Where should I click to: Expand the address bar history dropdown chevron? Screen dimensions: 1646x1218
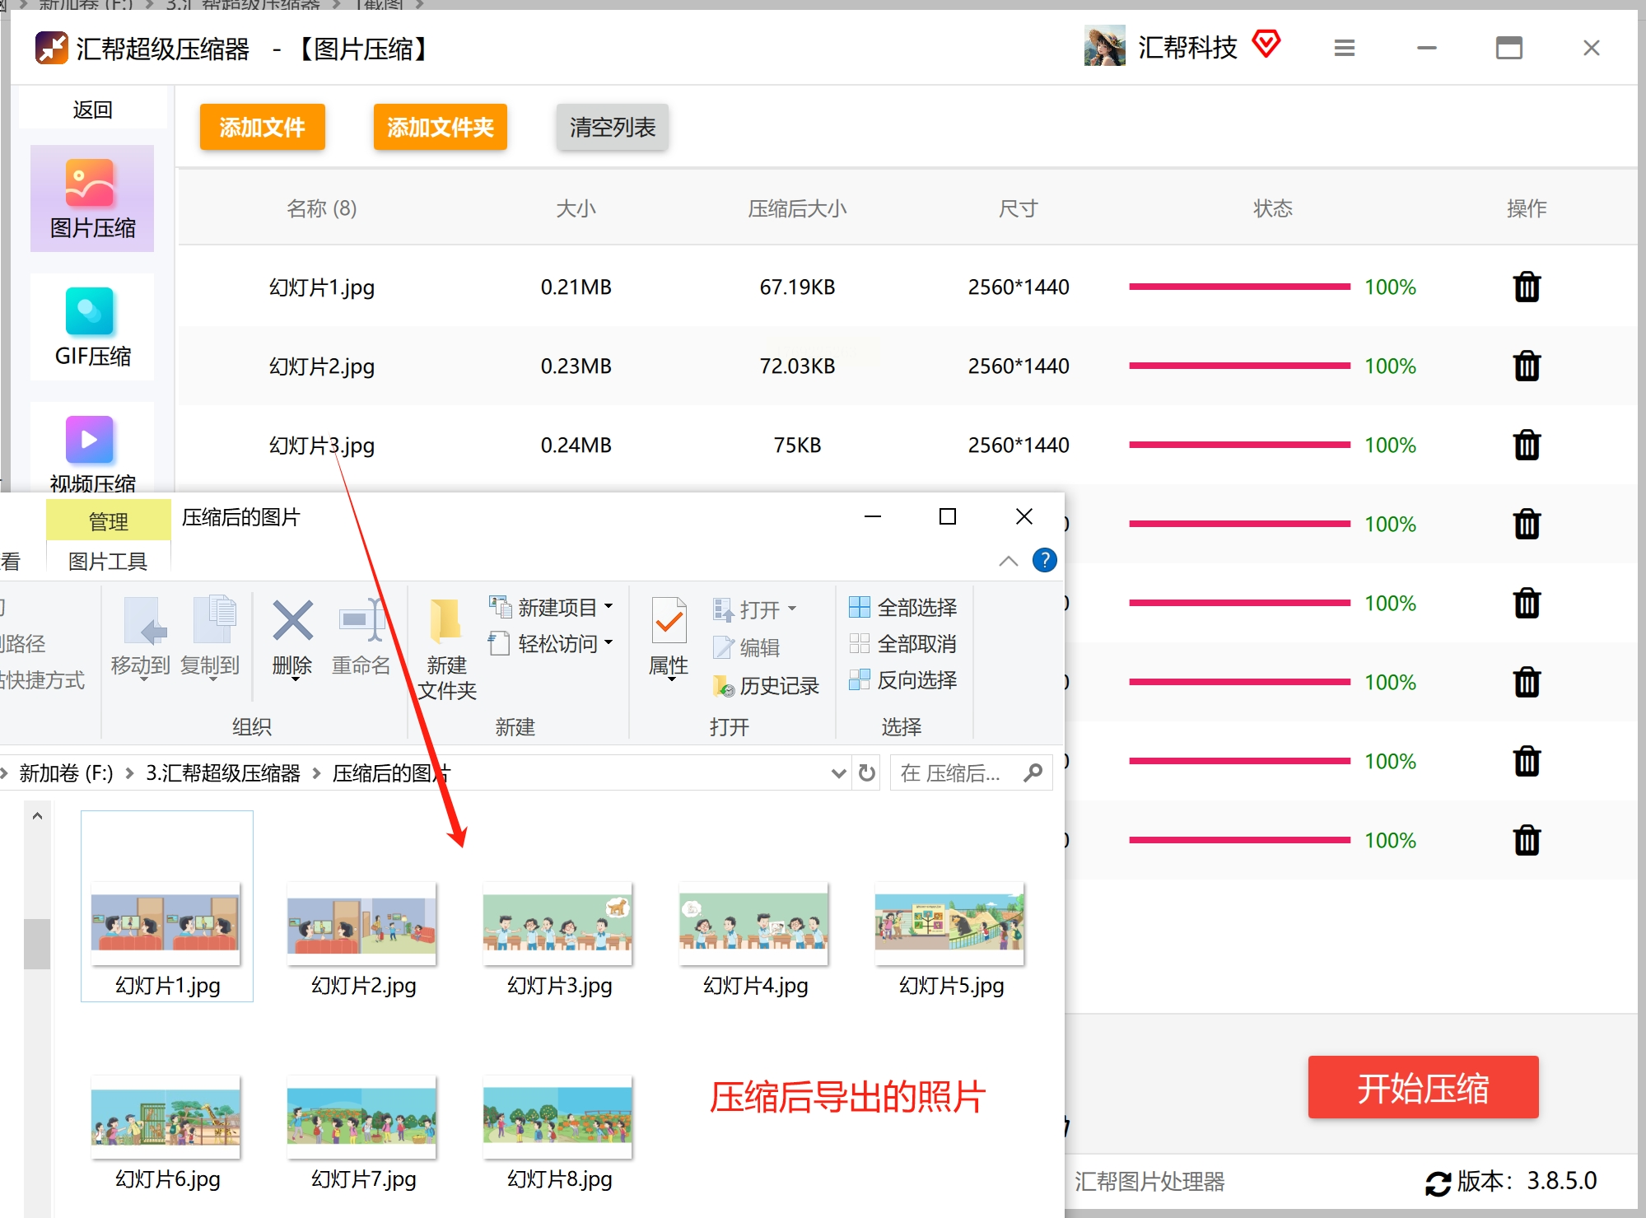(838, 773)
